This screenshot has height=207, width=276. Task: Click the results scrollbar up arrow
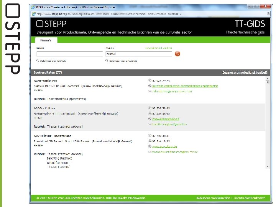pyautogui.click(x=268, y=78)
